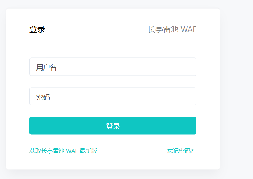Click the 获取 word starting the bottom-left link
Screen dimensions: 253x179
click(x=35, y=151)
